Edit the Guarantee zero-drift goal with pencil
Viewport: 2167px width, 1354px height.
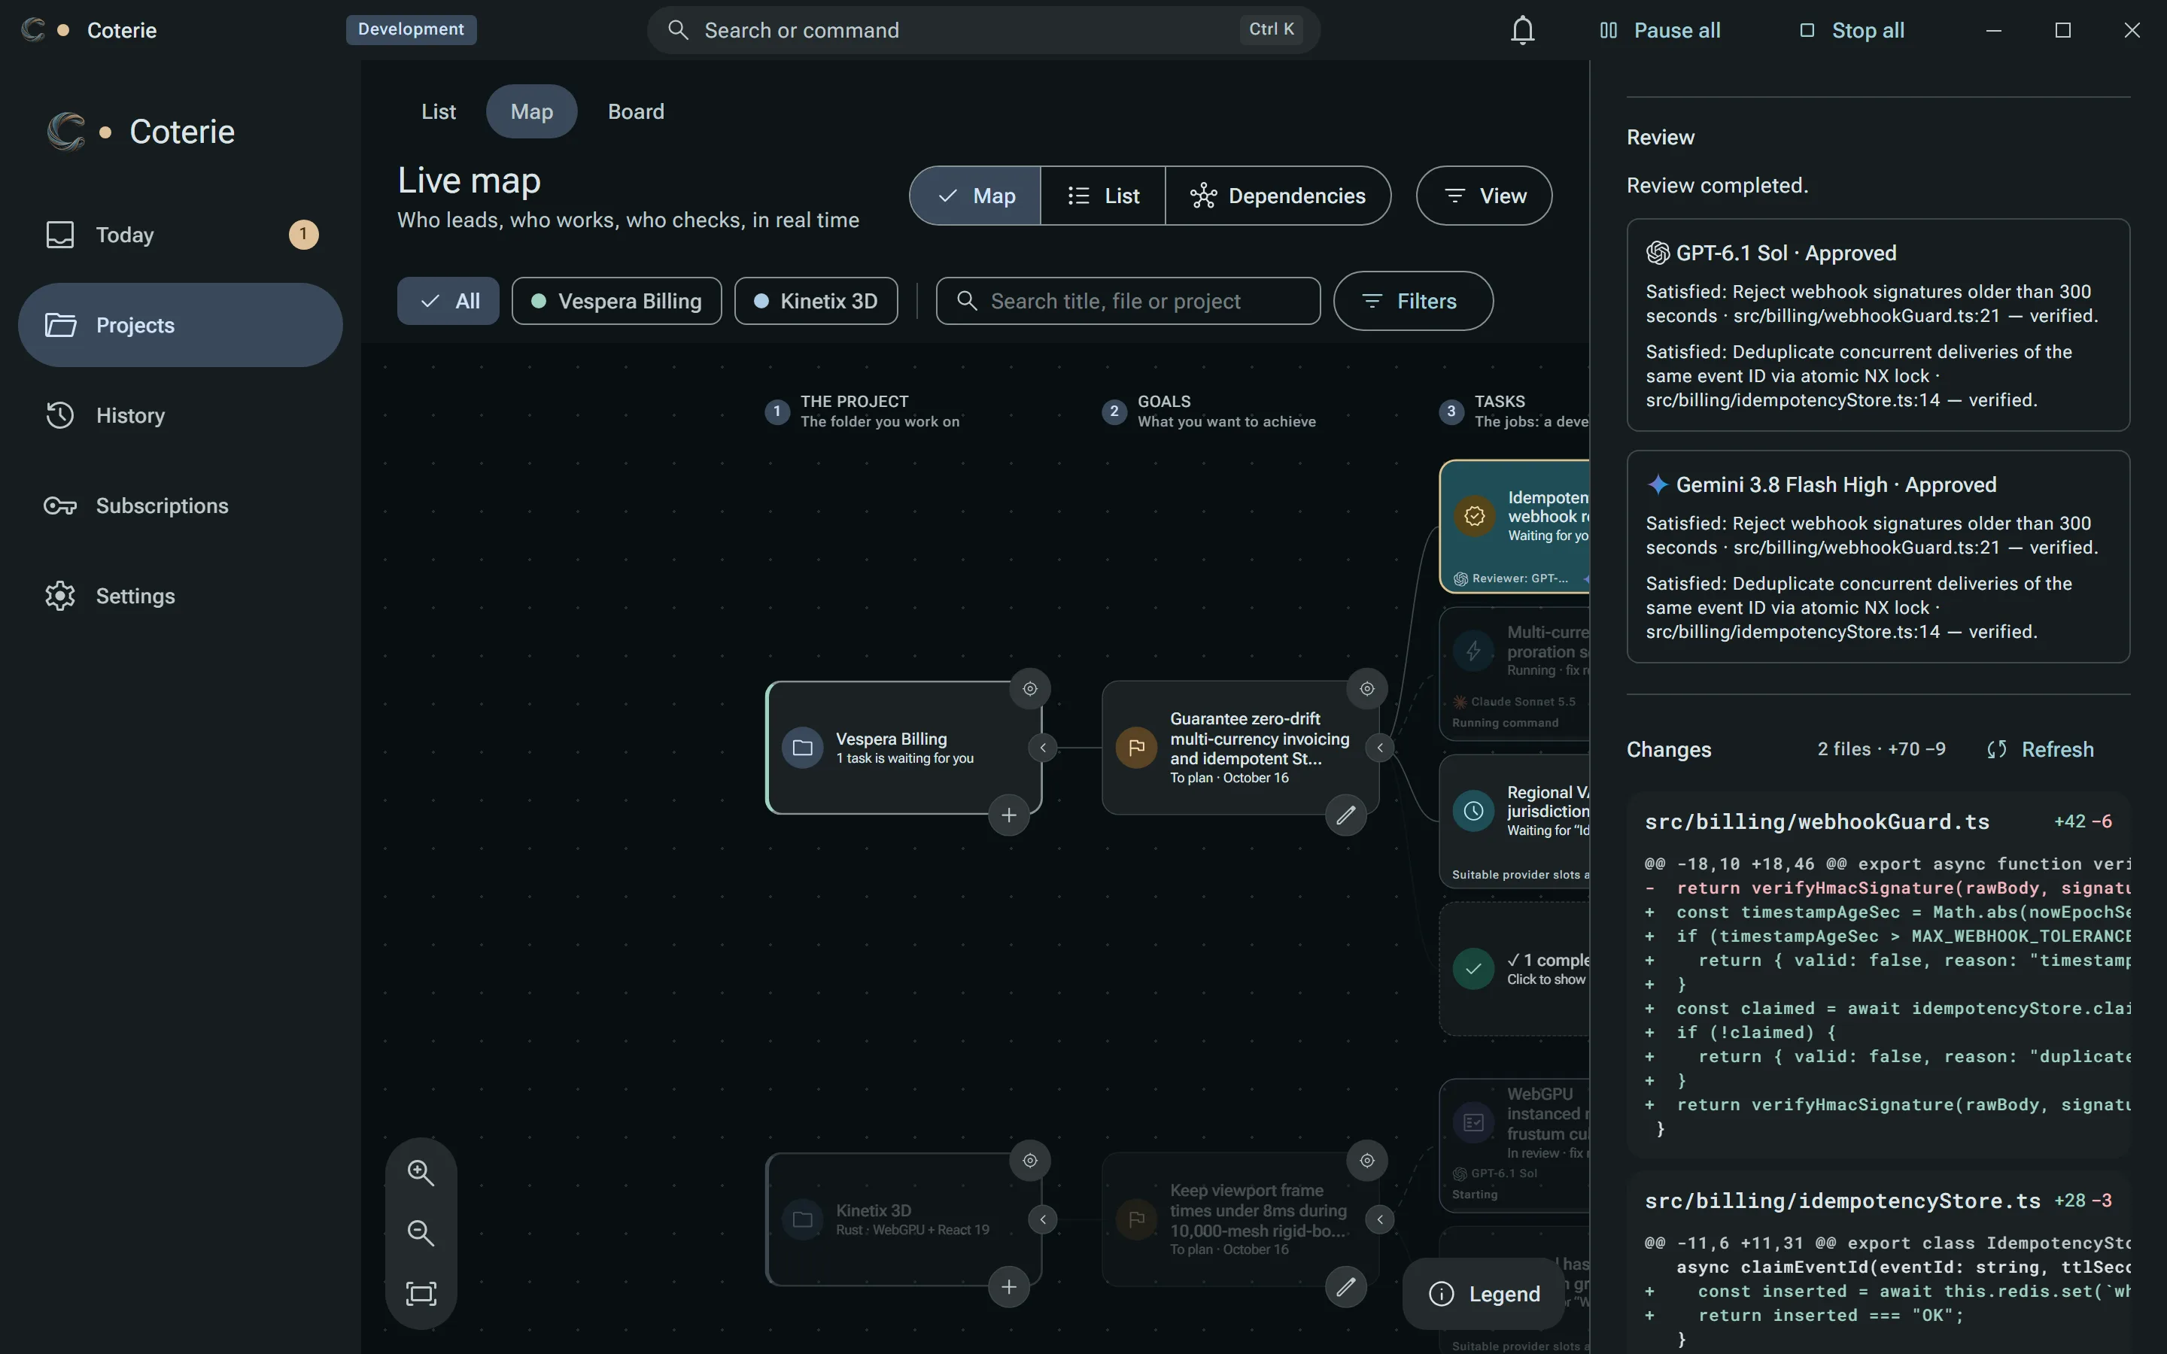1346,815
